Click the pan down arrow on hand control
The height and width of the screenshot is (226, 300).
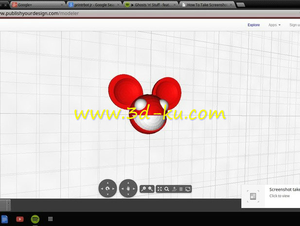[128, 194]
